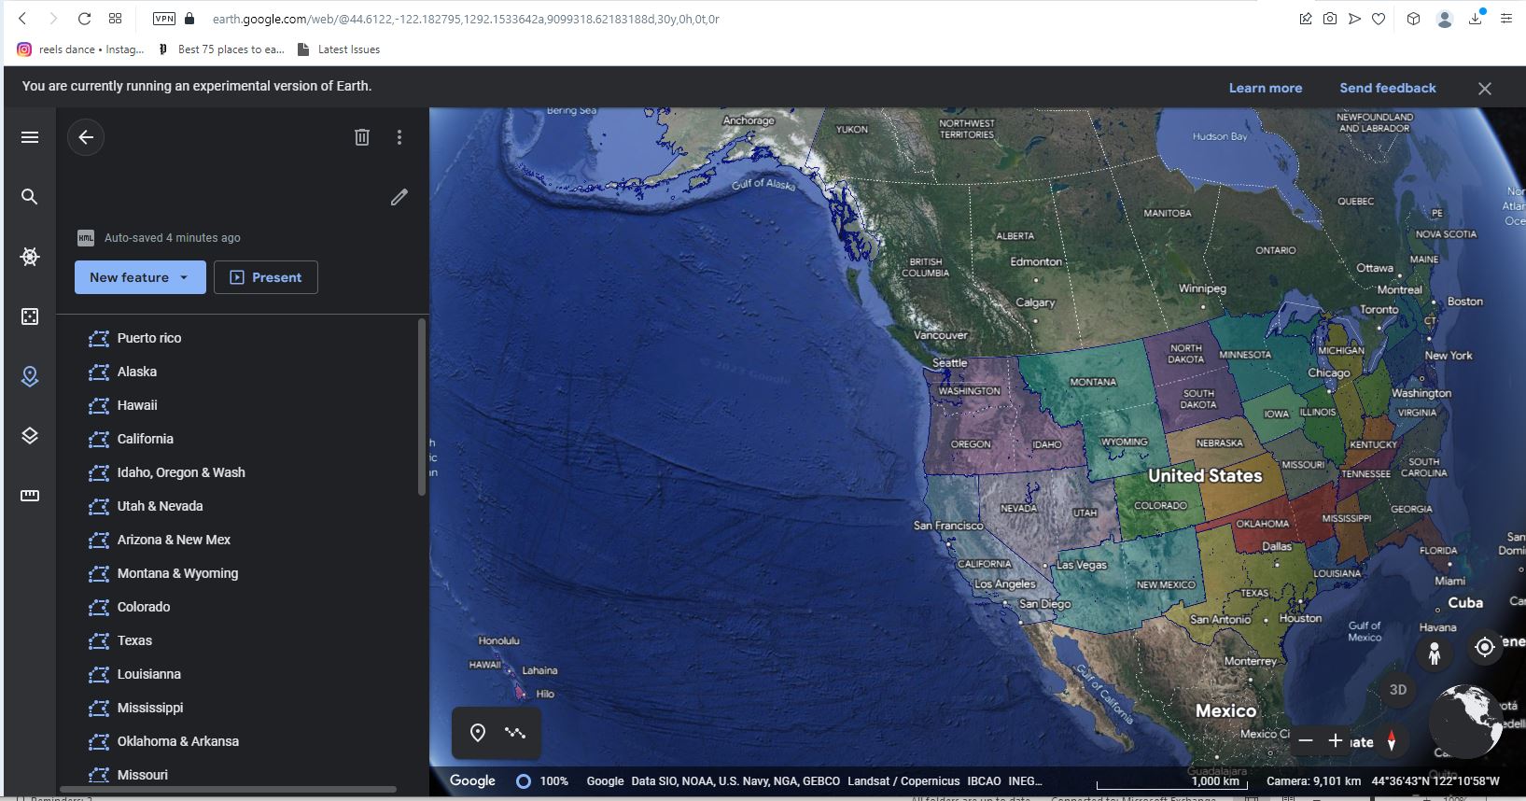Click Auto-saved 4 minutes ago status

point(172,238)
